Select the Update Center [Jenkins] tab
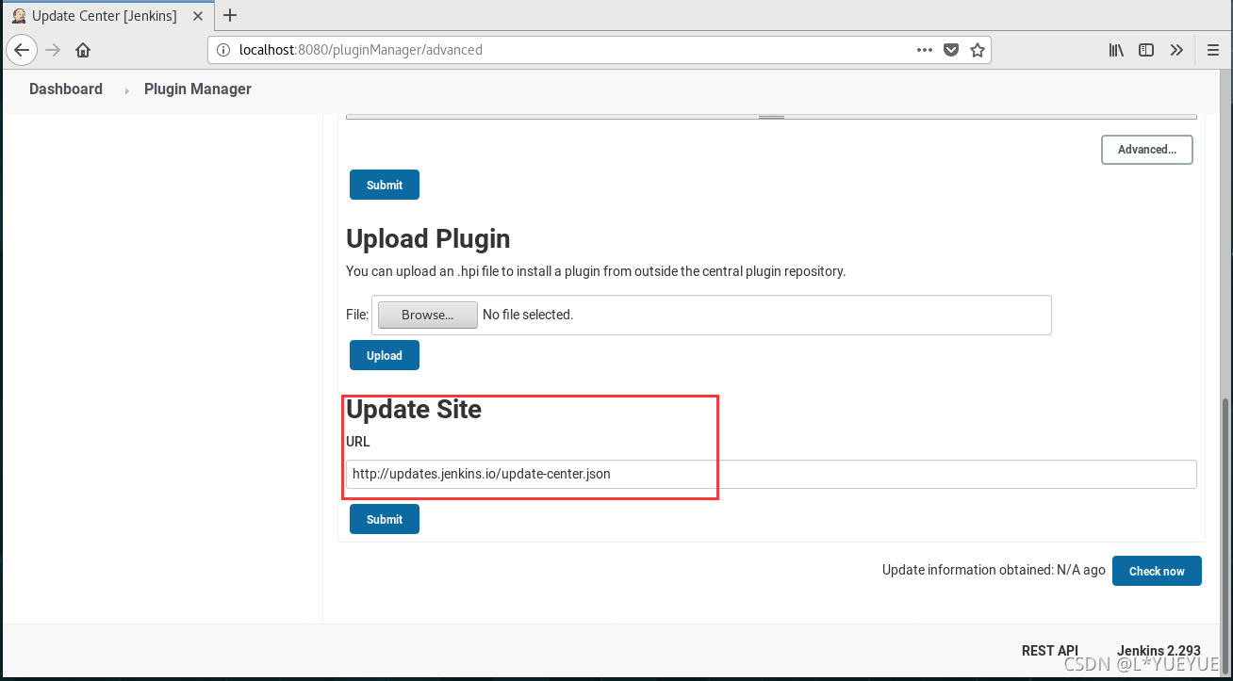The width and height of the screenshot is (1233, 681). 107,16
